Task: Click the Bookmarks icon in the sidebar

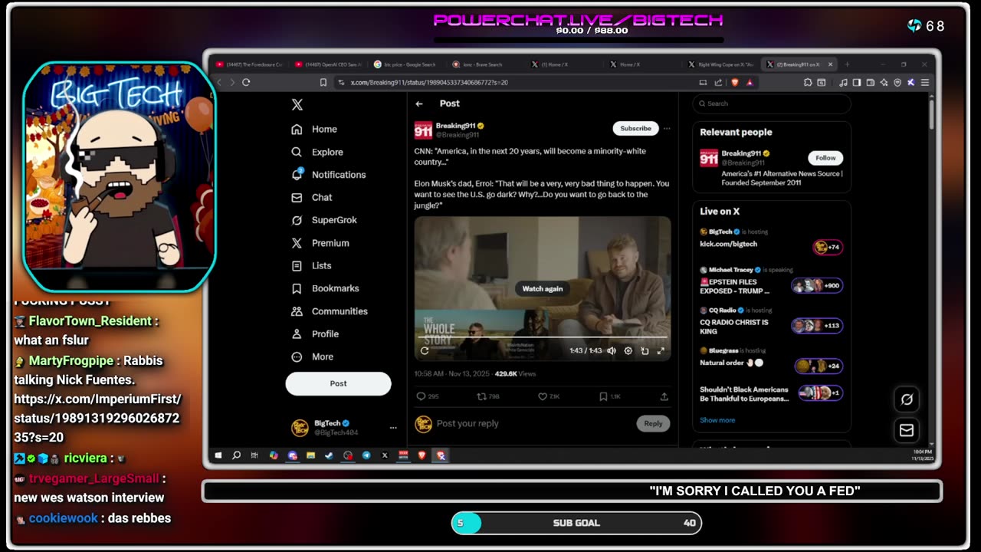Action: click(297, 288)
